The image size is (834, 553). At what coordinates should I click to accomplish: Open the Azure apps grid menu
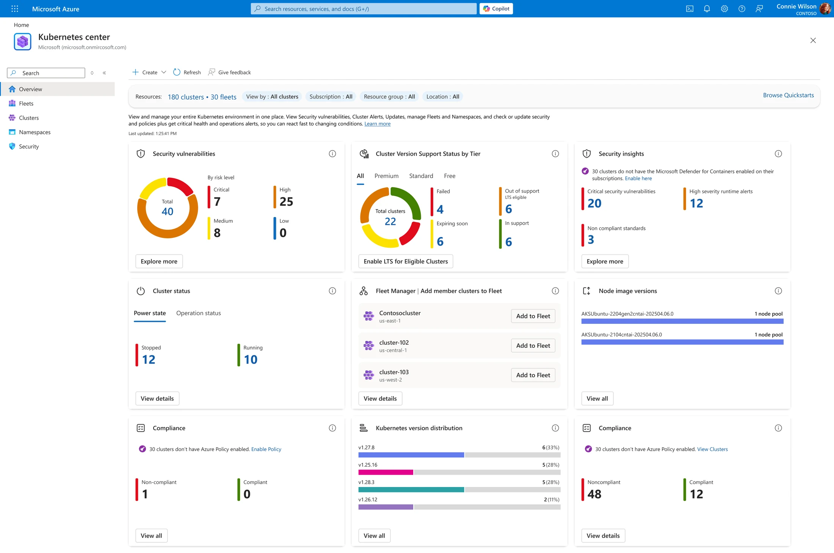click(15, 9)
